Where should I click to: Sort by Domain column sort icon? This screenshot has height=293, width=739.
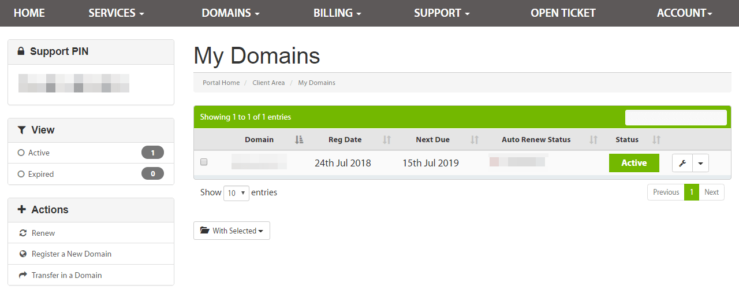tap(299, 139)
